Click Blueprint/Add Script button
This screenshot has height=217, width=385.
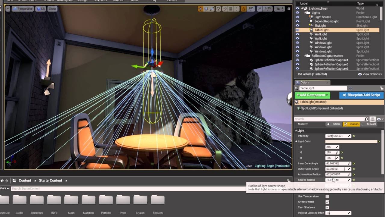361,95
